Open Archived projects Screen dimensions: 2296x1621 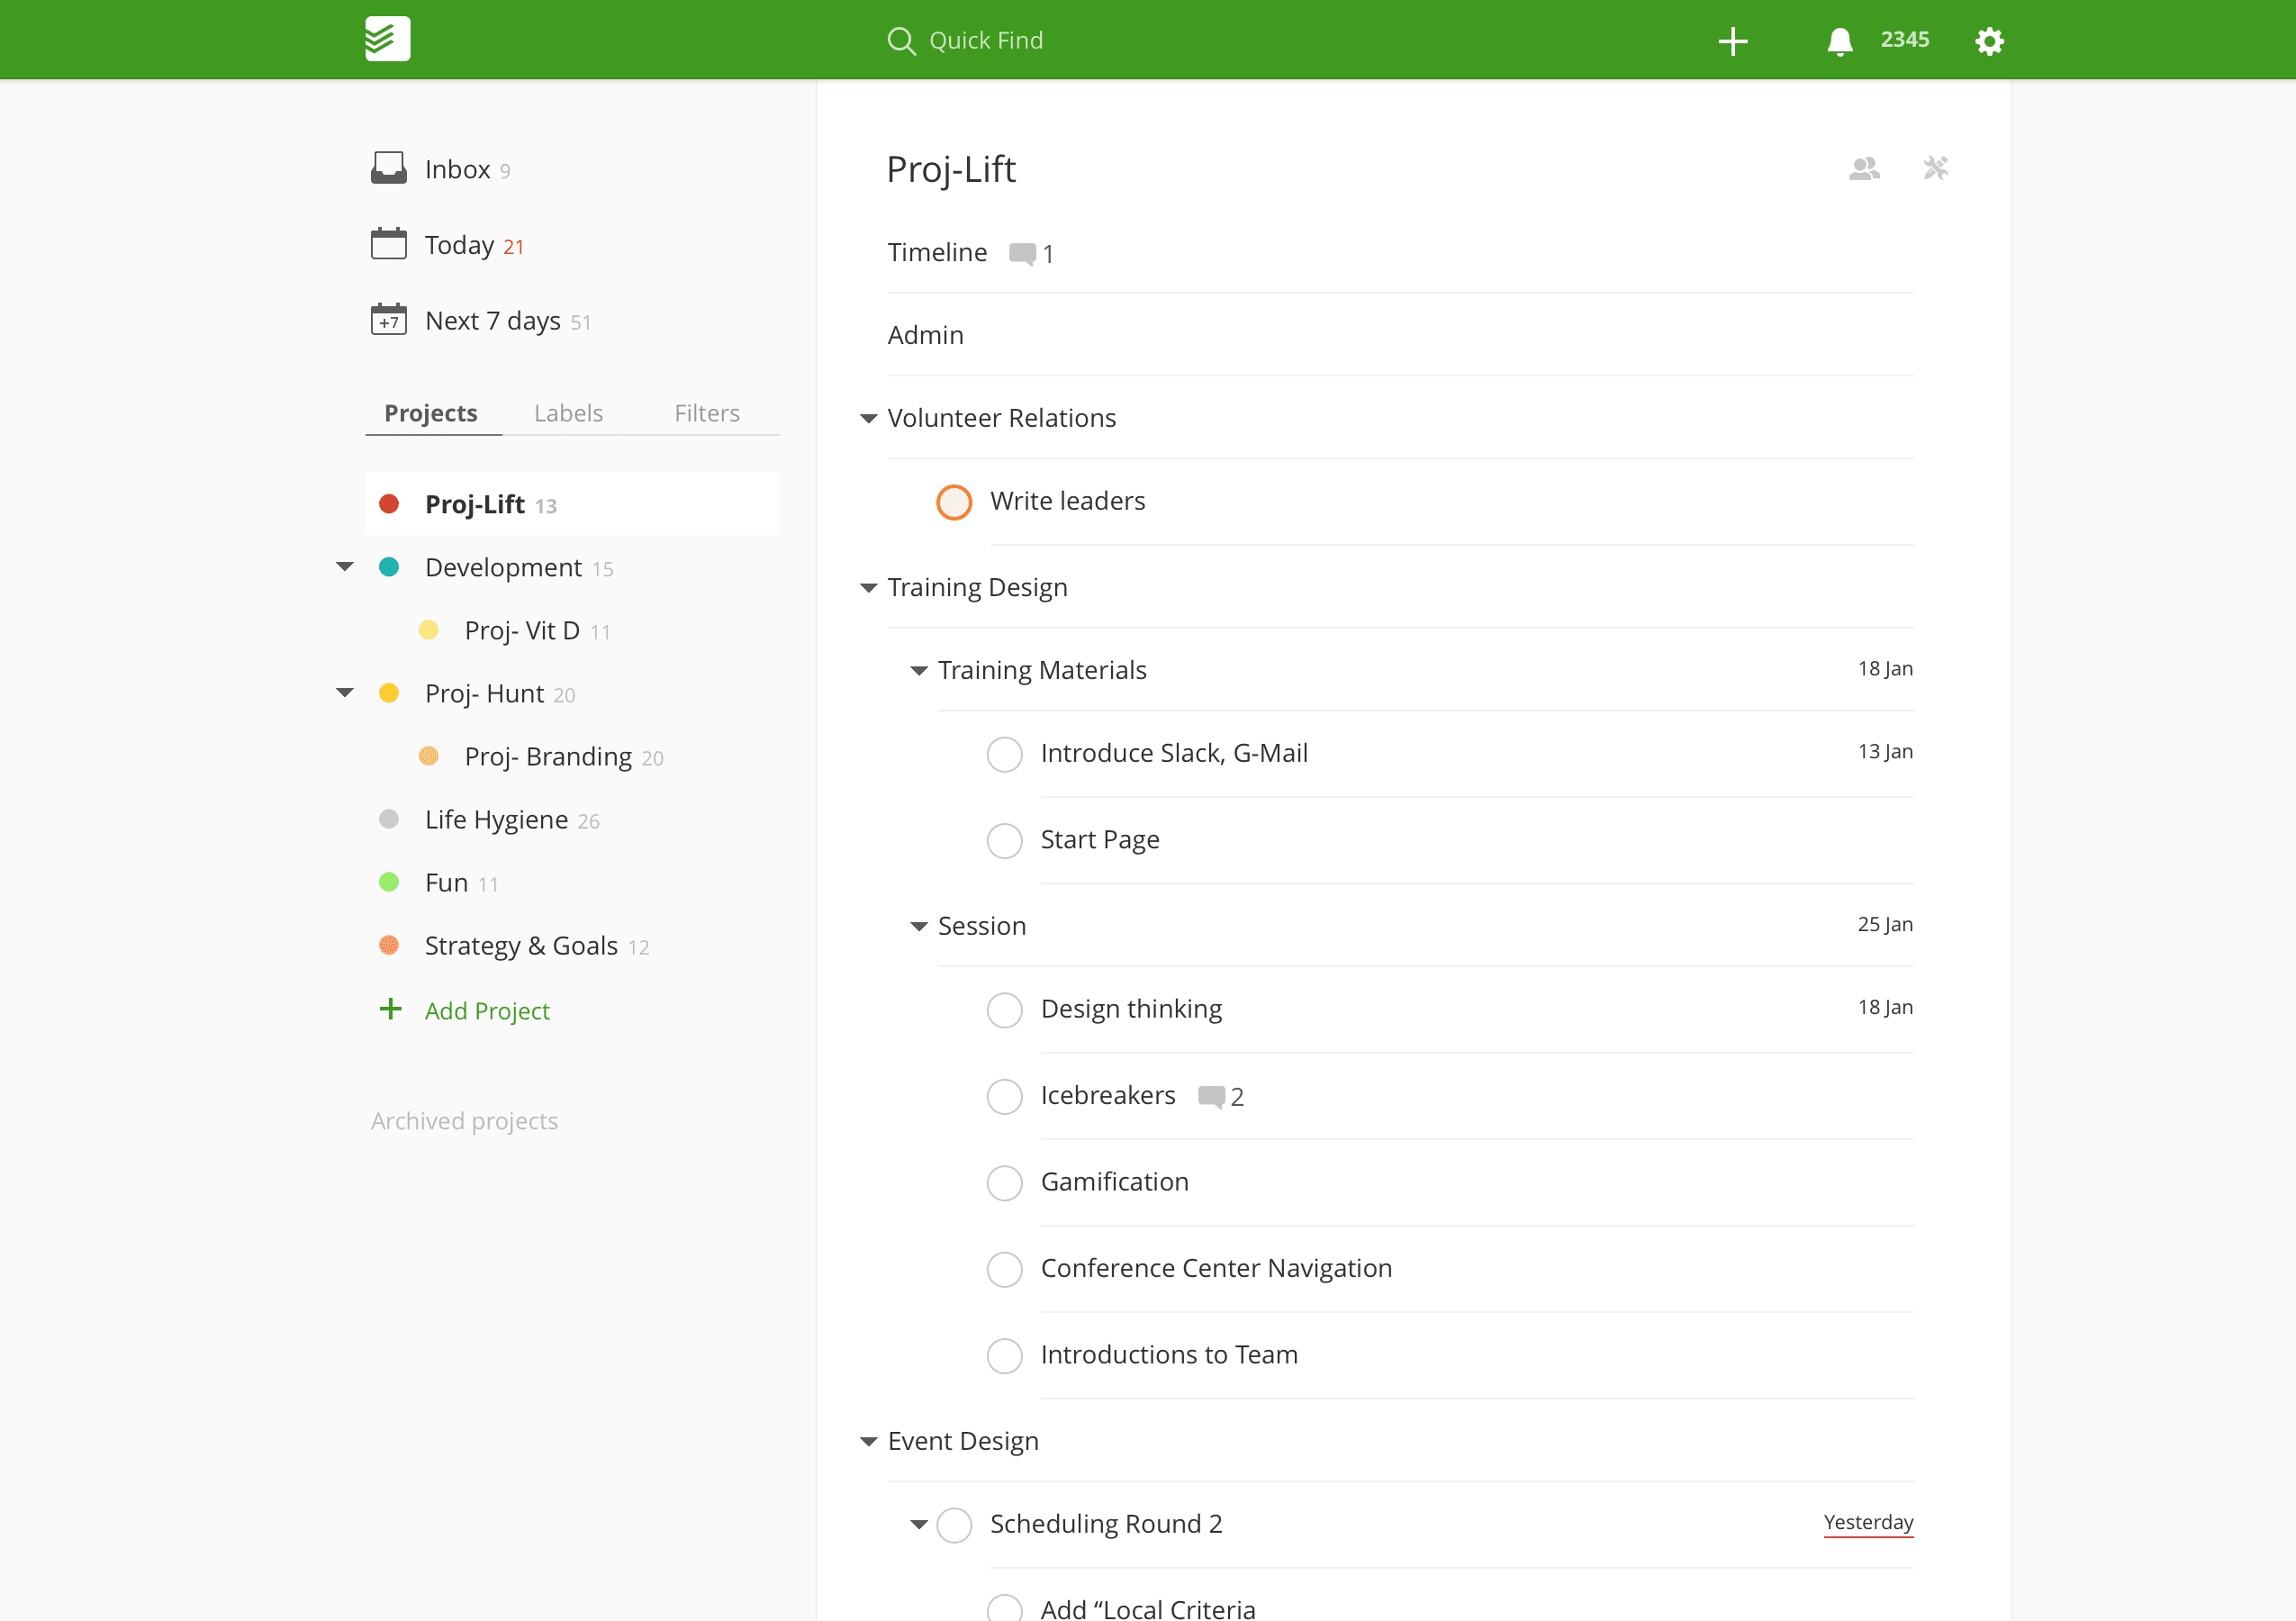point(464,1120)
